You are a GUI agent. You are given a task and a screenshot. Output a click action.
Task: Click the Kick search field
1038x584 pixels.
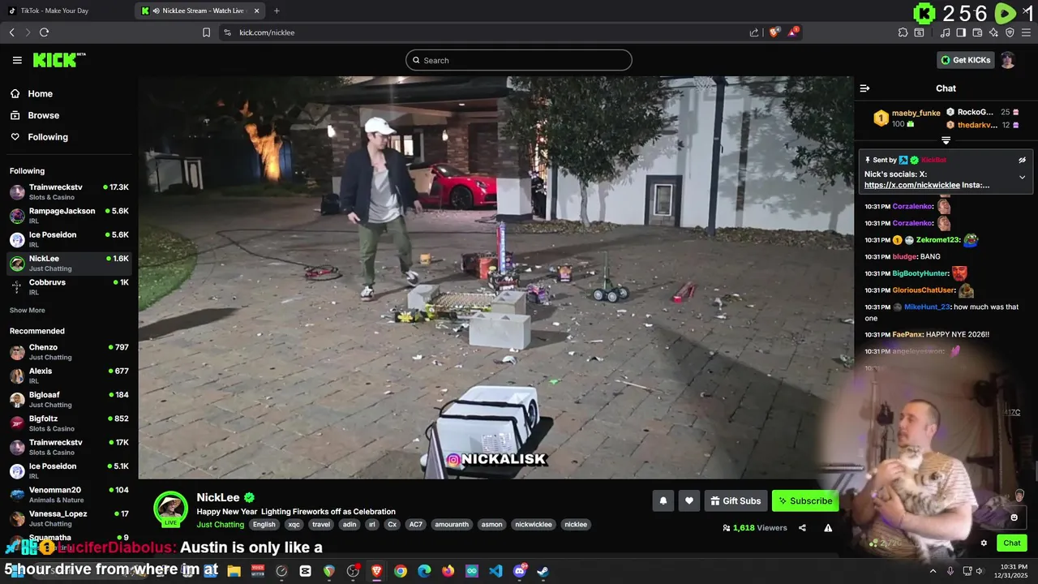519,60
